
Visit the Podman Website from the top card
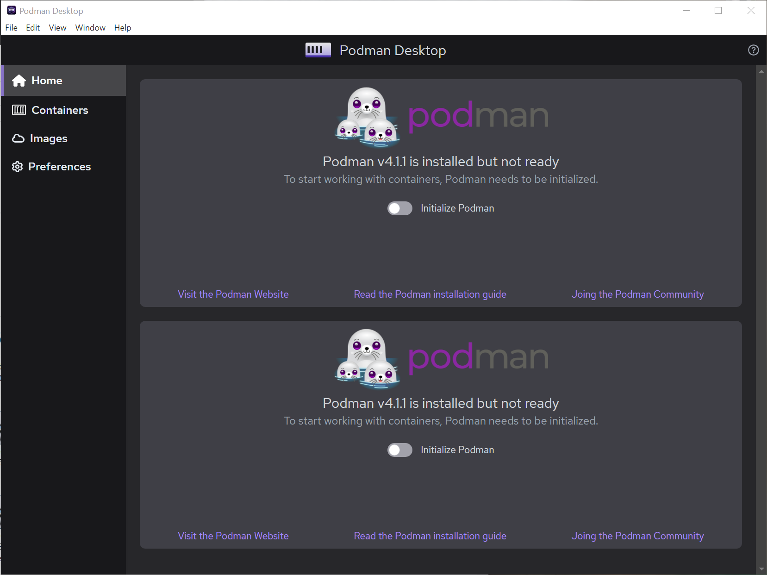[x=233, y=294]
